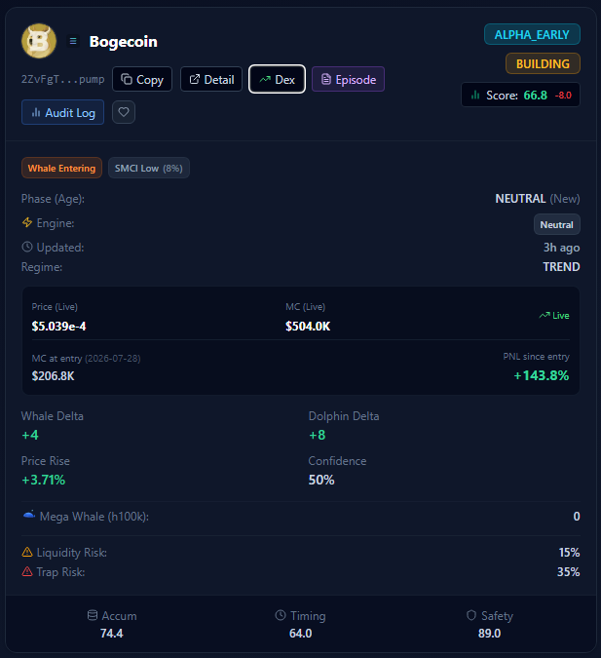Click the price value $5.039e-4

click(58, 326)
